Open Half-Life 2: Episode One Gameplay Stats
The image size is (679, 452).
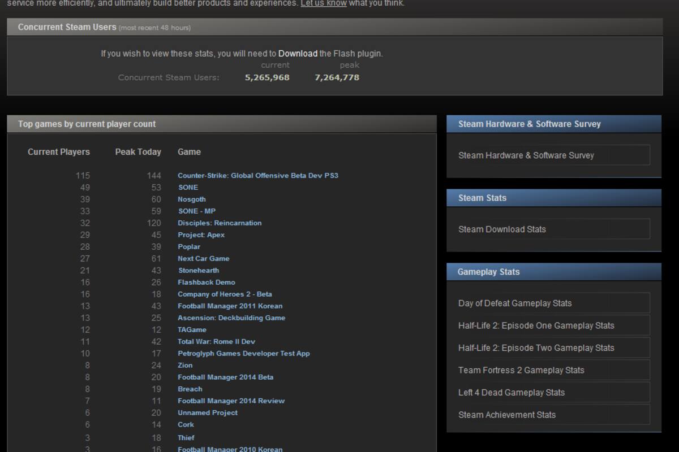pos(554,325)
